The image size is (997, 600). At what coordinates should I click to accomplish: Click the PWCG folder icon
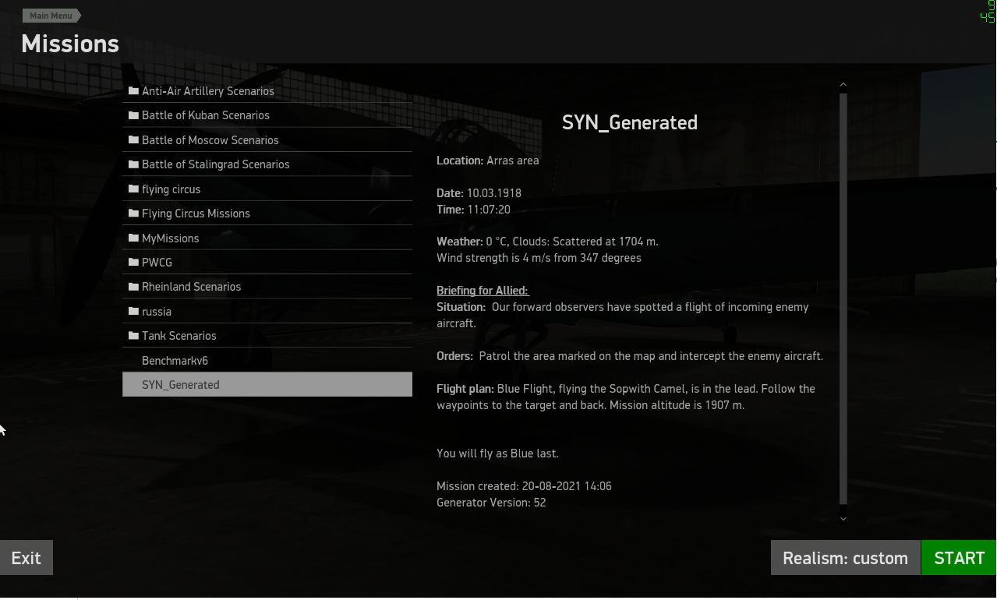coord(133,262)
